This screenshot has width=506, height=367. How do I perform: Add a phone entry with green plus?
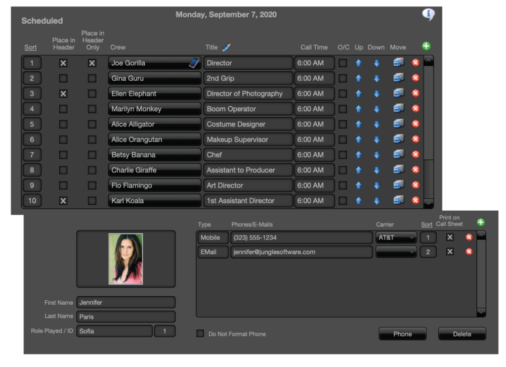coord(480,222)
